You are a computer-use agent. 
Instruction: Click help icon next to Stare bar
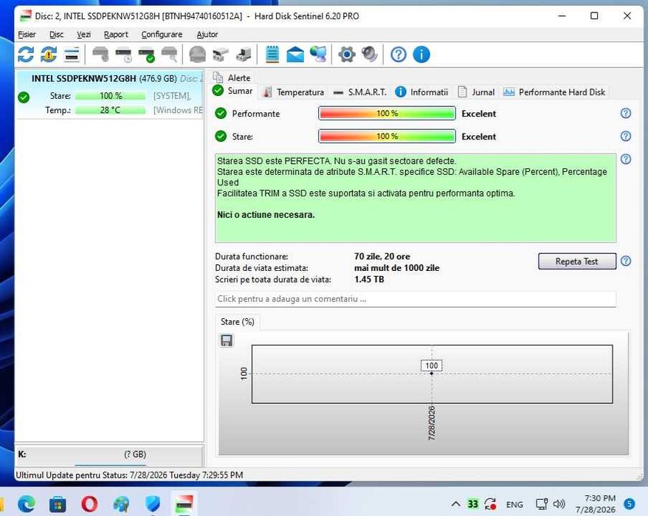[x=626, y=136]
